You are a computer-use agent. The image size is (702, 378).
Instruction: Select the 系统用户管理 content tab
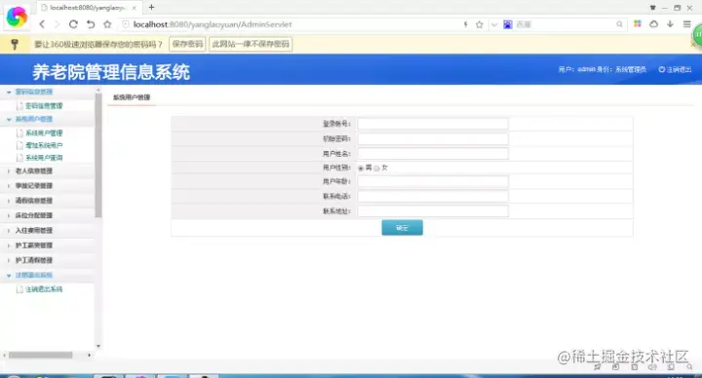[132, 97]
